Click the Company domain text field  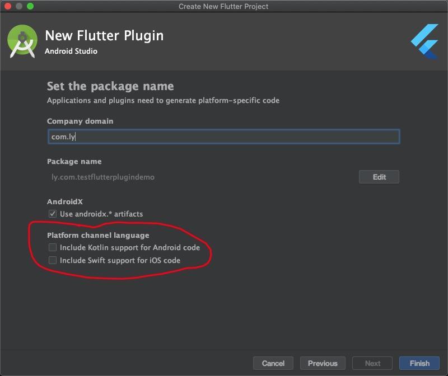coord(223,137)
